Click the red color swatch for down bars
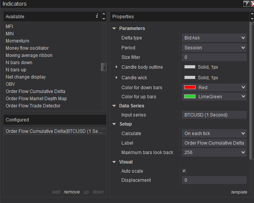The width and height of the screenshot is (254, 203). pyautogui.click(x=189, y=88)
